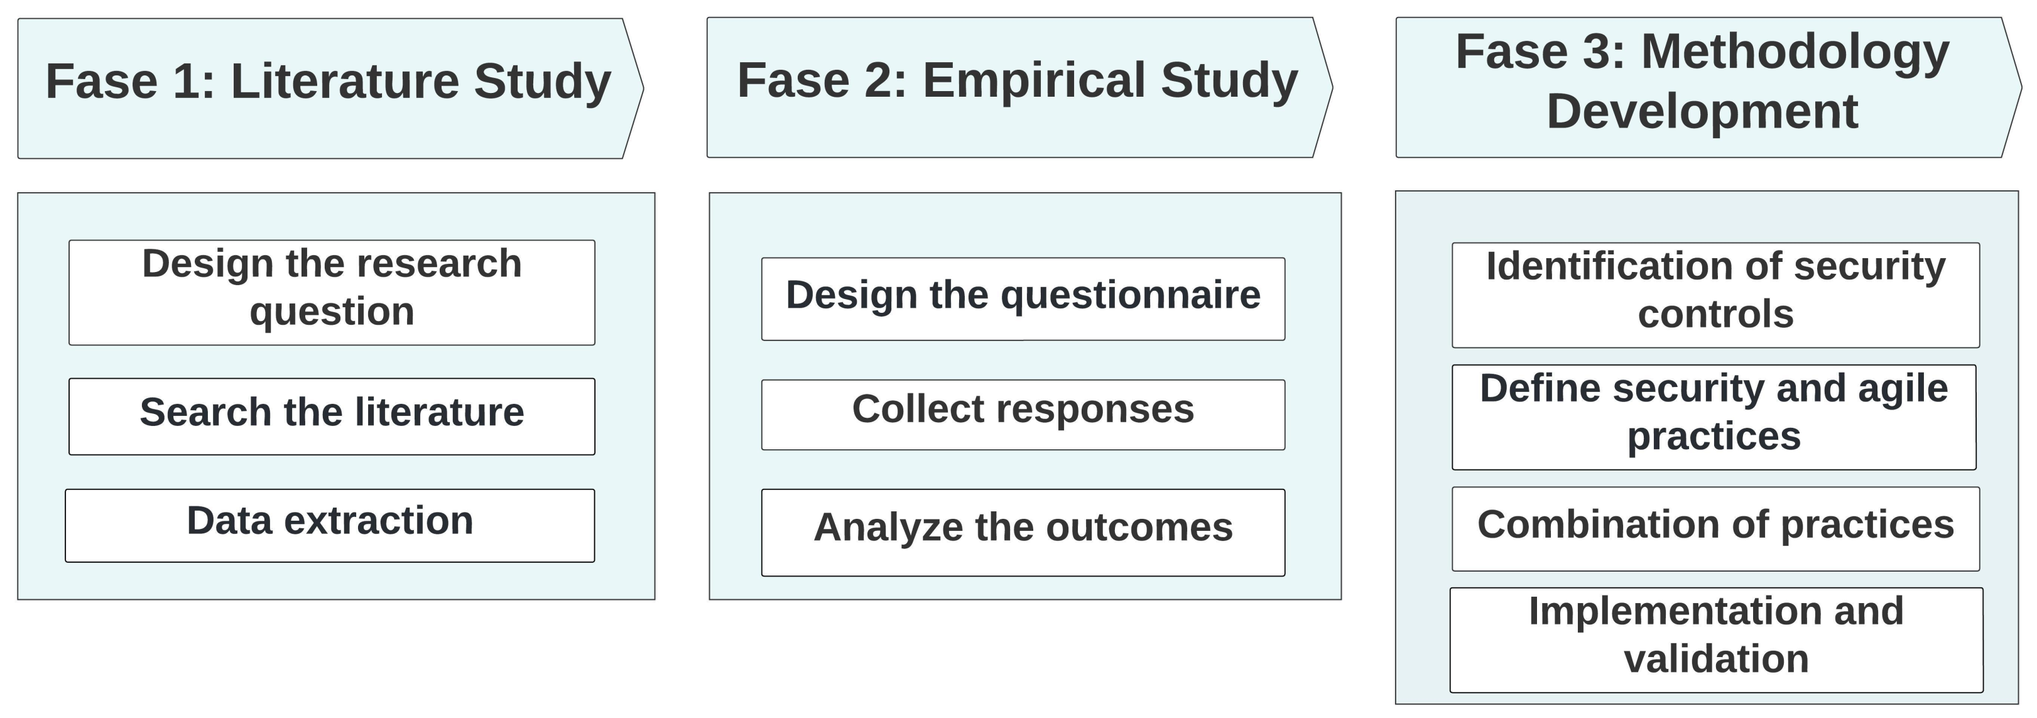Select the Combination of practices box
This screenshot has height=718, width=2037.
pyautogui.click(x=1715, y=528)
